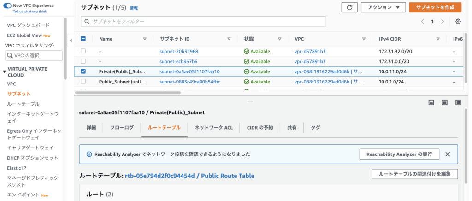This screenshot has width=472, height=201.
Task: Run Reachability Analyzer の実行
Action: [399, 154]
